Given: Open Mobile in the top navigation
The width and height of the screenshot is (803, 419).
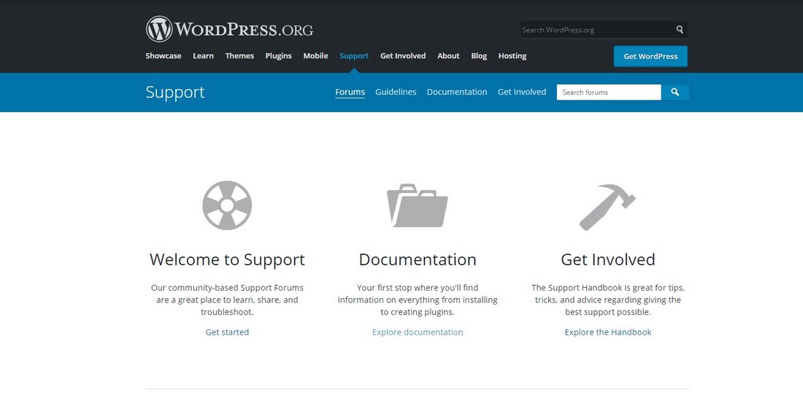Looking at the screenshot, I should [x=315, y=55].
